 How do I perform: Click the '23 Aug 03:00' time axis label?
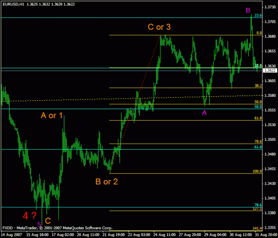point(139,235)
